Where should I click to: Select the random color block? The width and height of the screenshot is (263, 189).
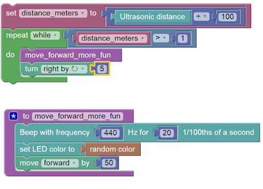point(112,149)
